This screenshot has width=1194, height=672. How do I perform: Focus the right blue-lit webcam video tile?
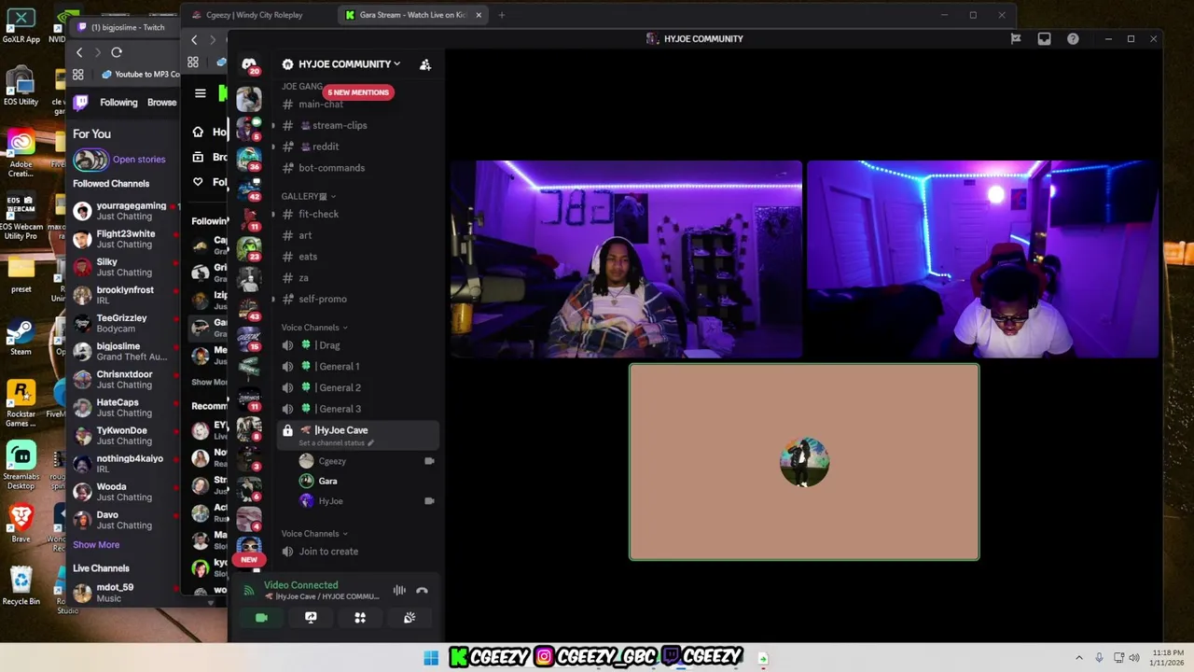pos(982,259)
